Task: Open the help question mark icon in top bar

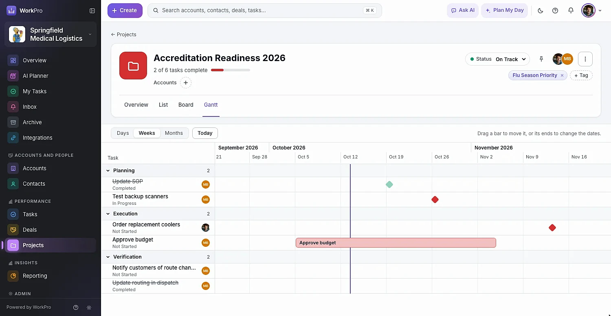Action: pyautogui.click(x=555, y=11)
